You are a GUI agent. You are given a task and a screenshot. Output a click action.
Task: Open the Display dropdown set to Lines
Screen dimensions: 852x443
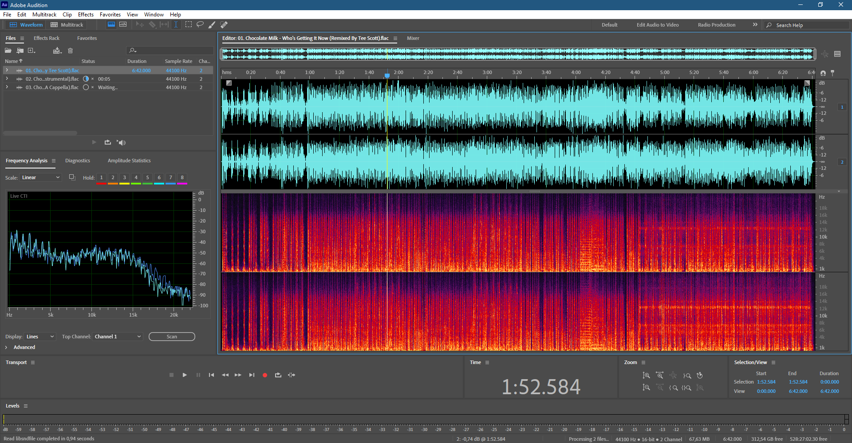[x=40, y=337]
